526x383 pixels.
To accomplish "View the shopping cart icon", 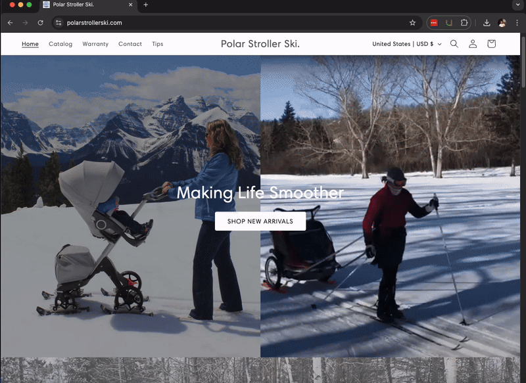I will [491, 43].
